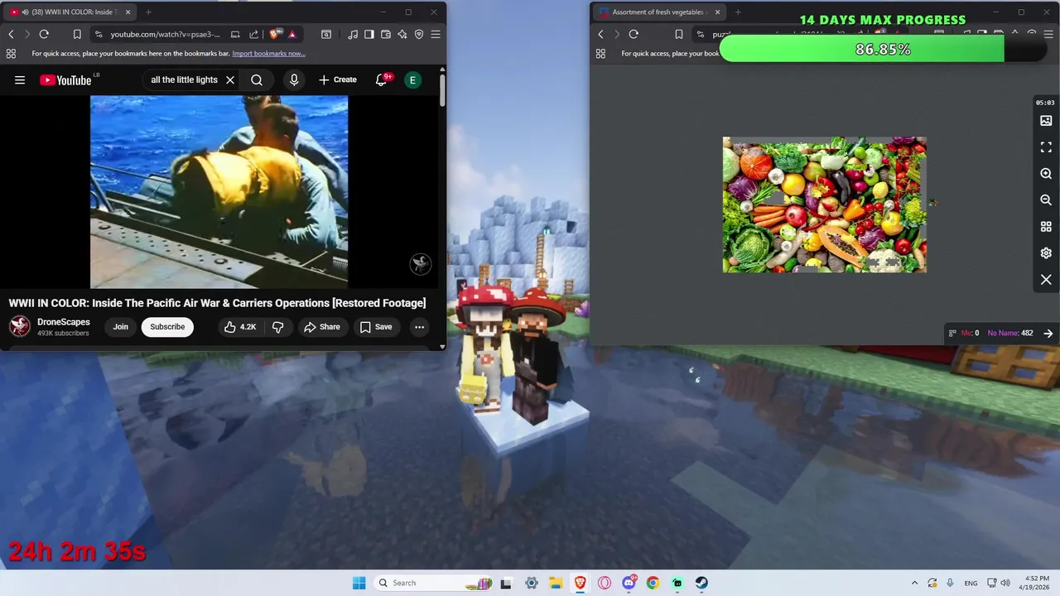Click the Join button
The height and width of the screenshot is (596, 1060).
[x=121, y=327]
